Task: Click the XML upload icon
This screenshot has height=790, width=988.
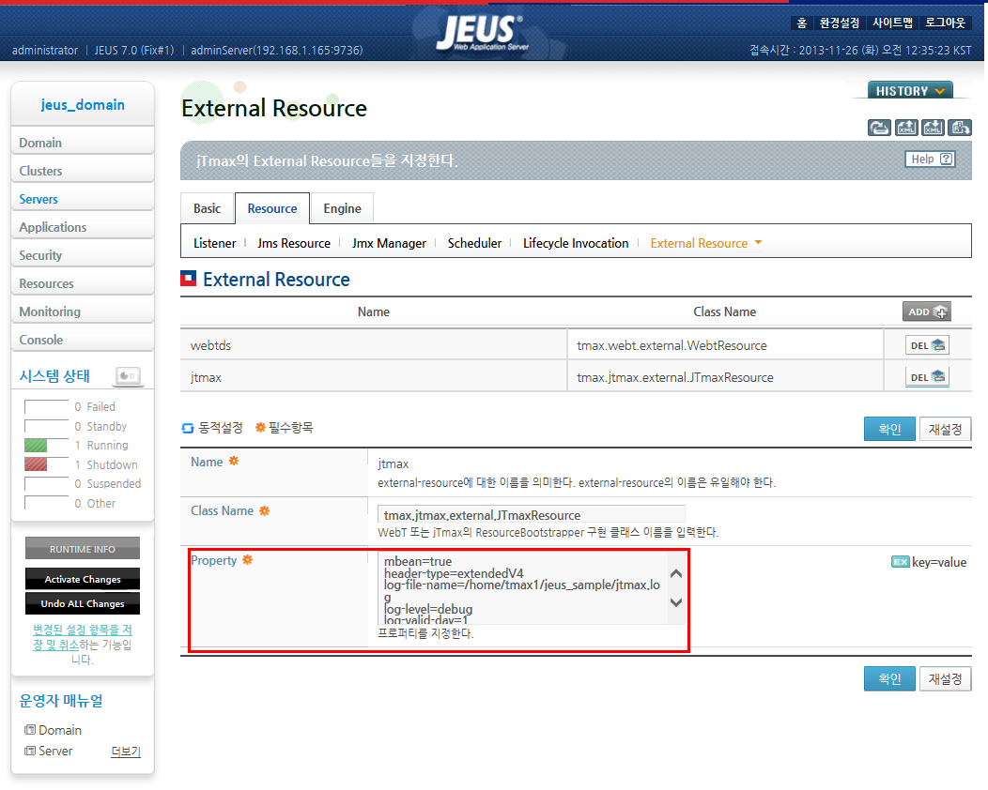Action: tap(906, 128)
